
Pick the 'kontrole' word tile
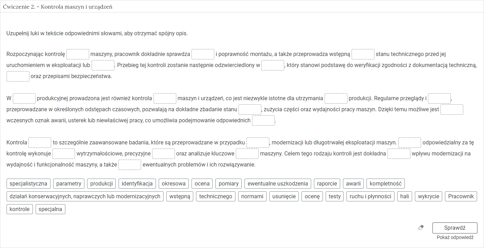pyautogui.click(x=20, y=209)
